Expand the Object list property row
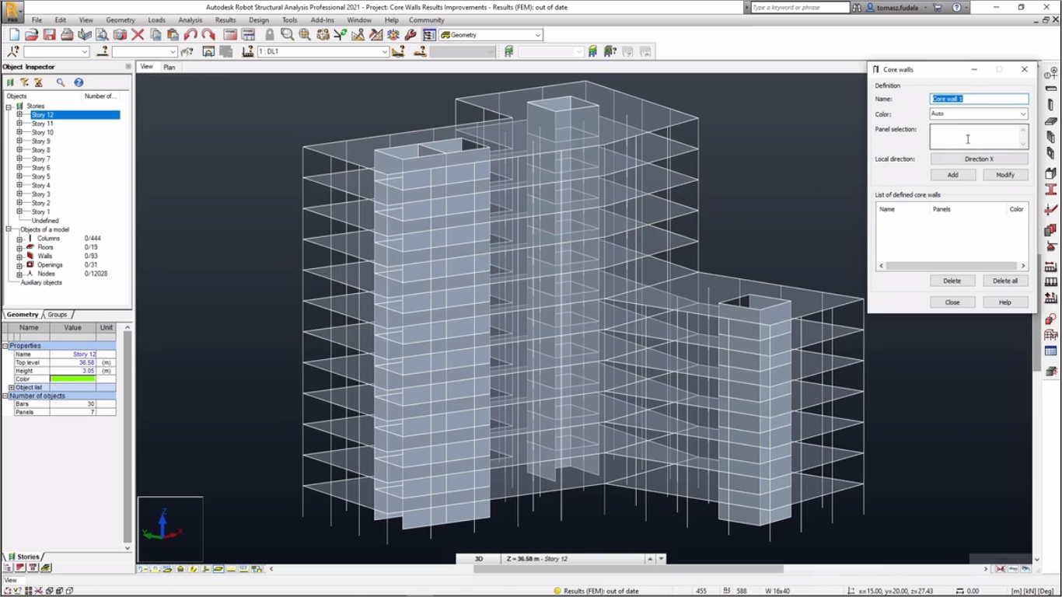The height and width of the screenshot is (597, 1062). (x=11, y=387)
